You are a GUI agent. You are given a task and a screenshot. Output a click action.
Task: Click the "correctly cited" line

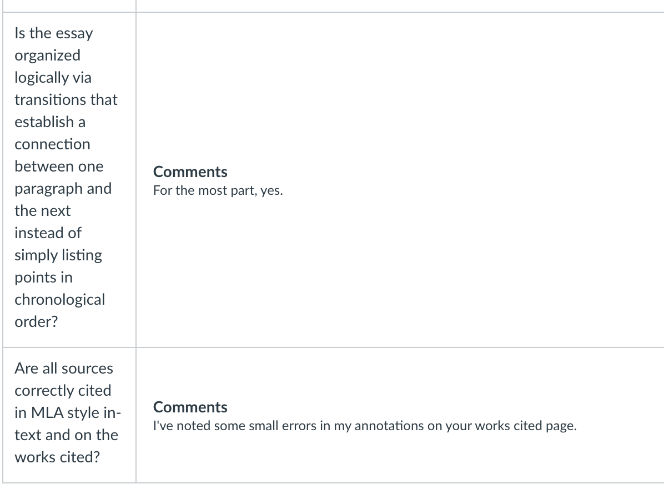click(x=63, y=391)
